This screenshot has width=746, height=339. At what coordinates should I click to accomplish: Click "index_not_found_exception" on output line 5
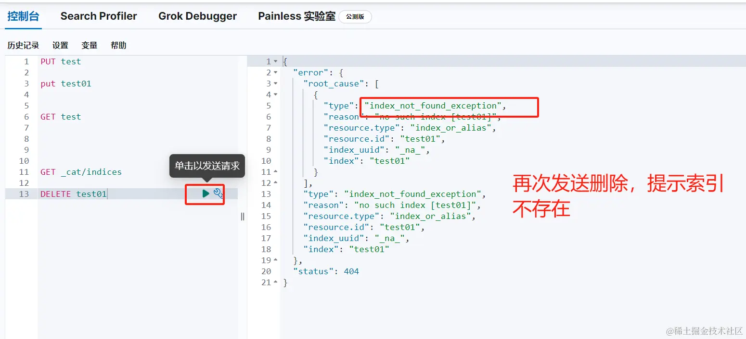pyautogui.click(x=433, y=106)
